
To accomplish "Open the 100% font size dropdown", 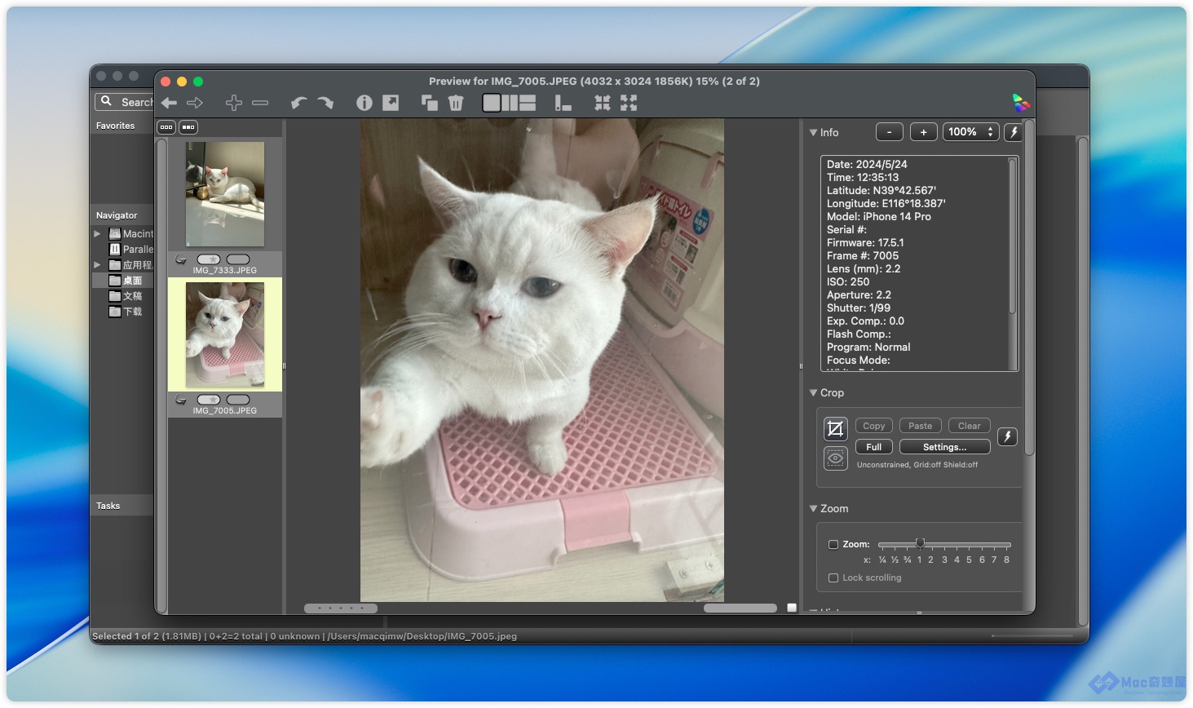I will [x=970, y=132].
